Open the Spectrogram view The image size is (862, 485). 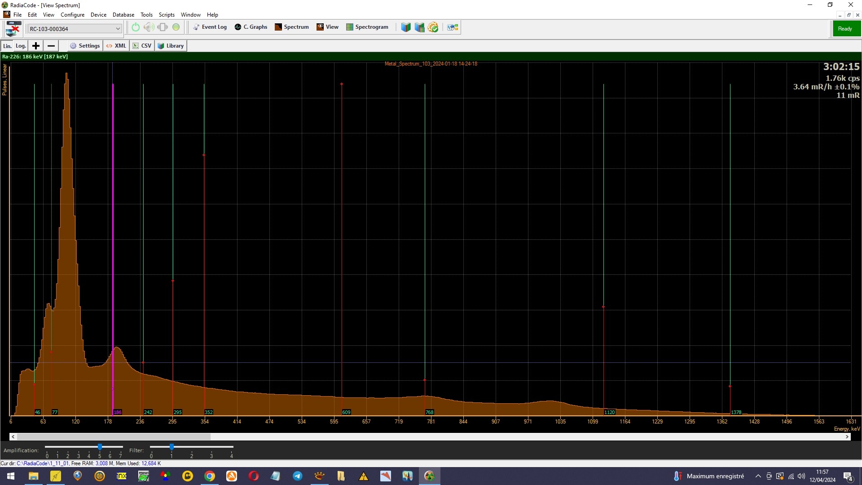367,27
